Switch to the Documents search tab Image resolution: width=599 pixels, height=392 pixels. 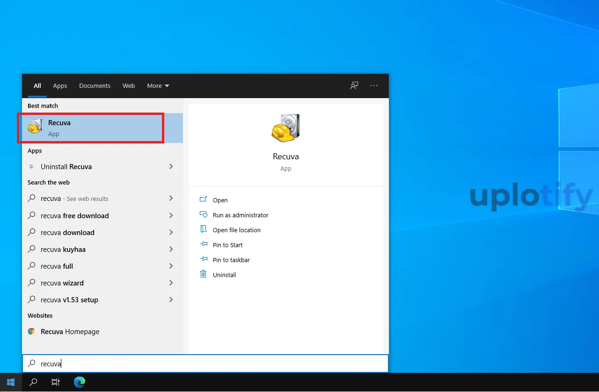coord(95,86)
